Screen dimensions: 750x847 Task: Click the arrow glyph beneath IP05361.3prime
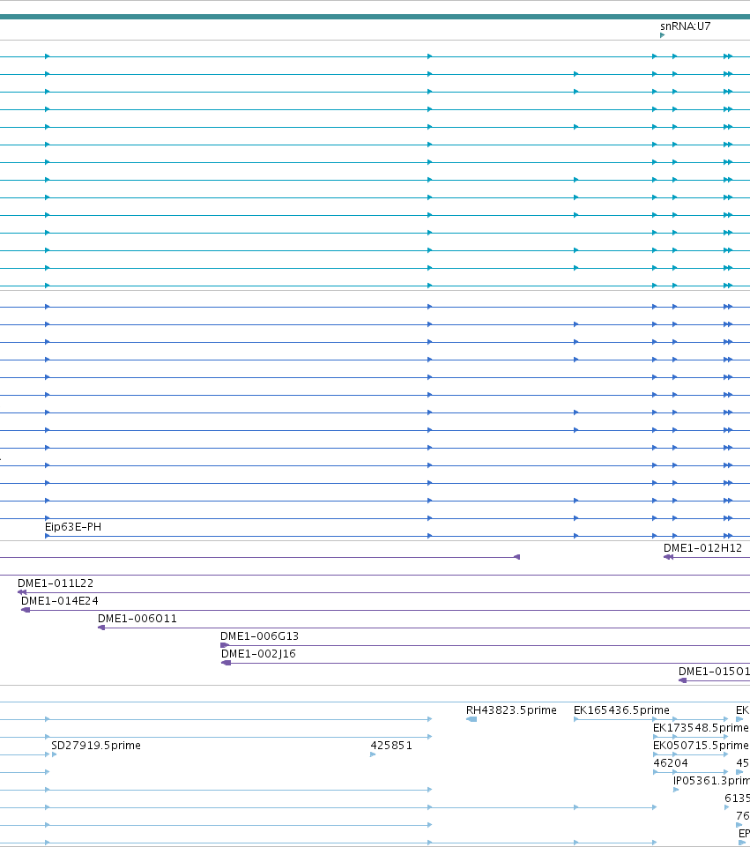(x=676, y=790)
